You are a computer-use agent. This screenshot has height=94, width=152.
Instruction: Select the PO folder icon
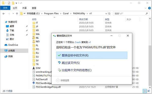[x=34, y=49]
